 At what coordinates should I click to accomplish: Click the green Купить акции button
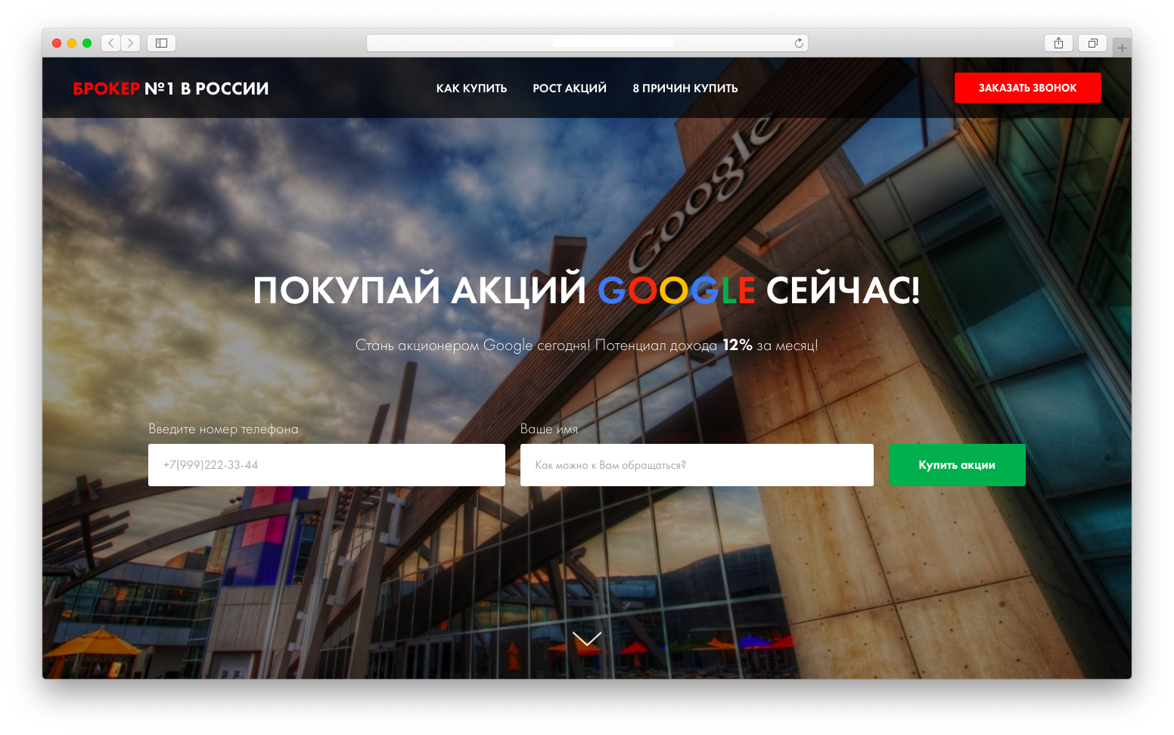click(x=957, y=465)
